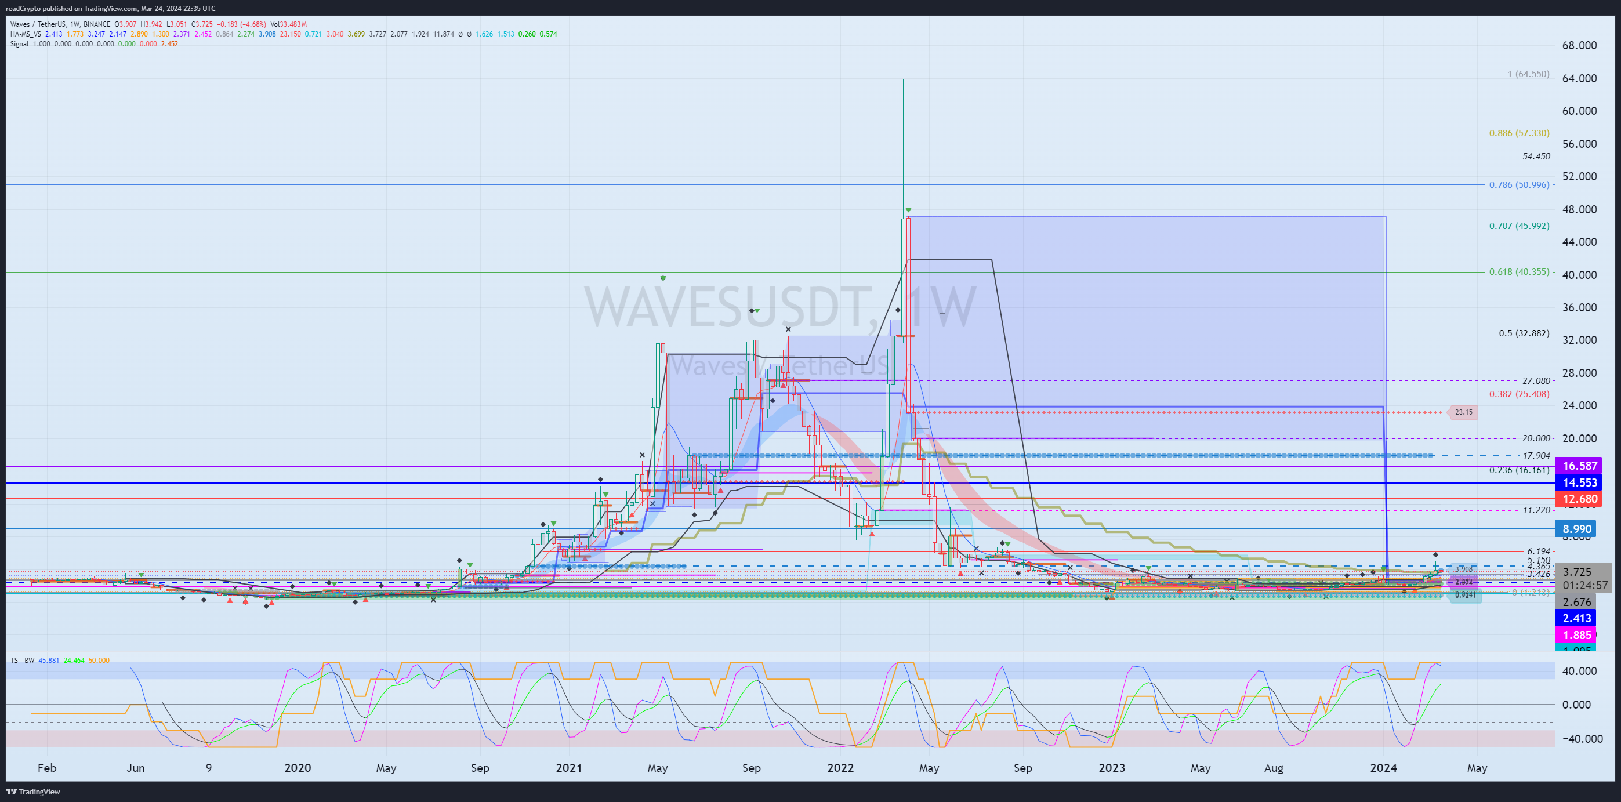
Task: Click the 0.786 (50.996) Fibonacci label
Action: point(1519,185)
